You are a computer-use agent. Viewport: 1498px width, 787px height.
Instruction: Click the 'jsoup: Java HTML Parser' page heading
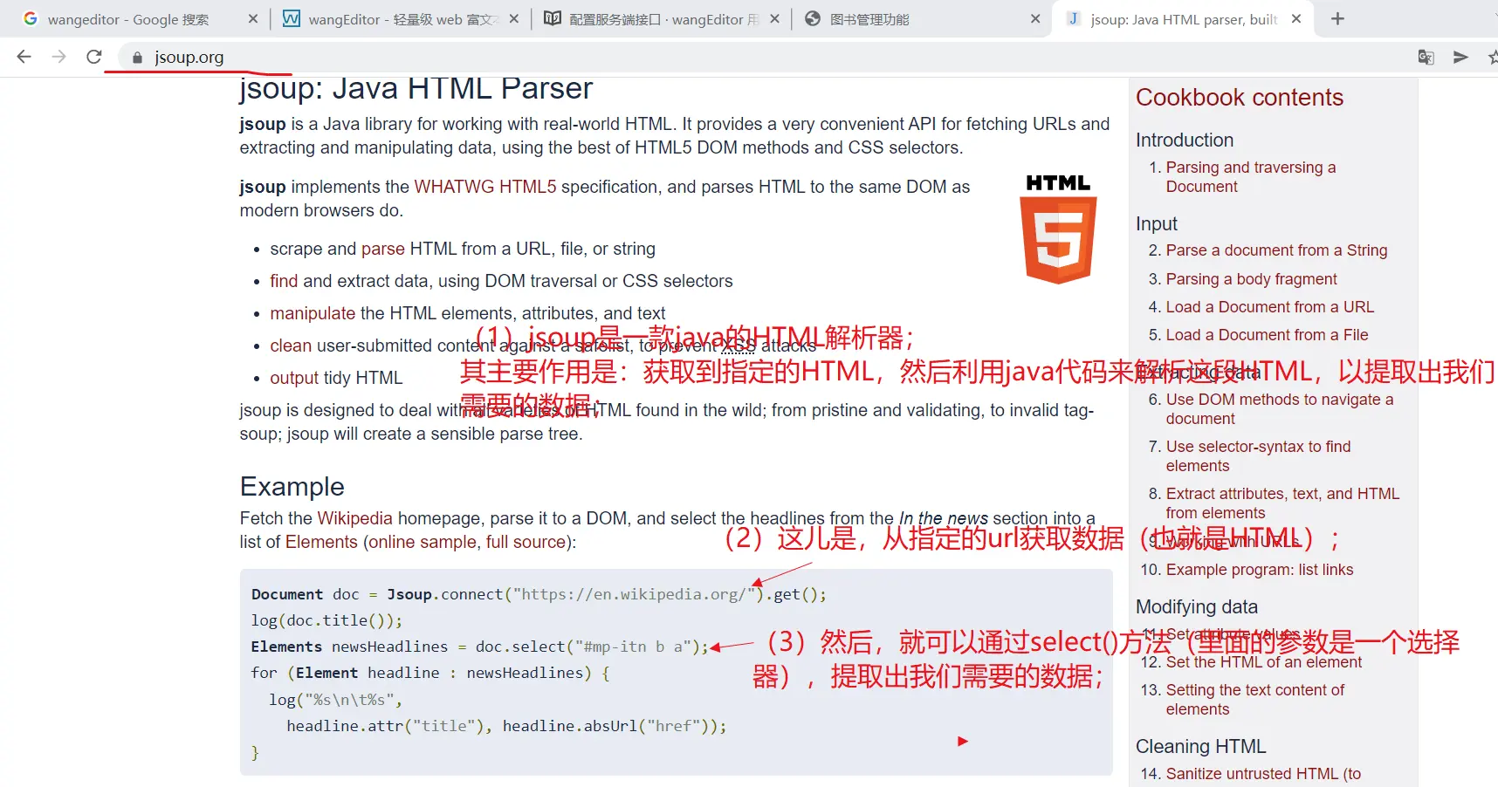click(416, 88)
